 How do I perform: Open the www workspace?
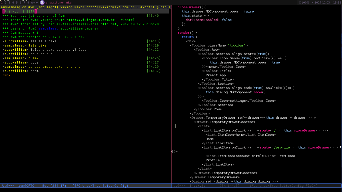tap(34, 2)
